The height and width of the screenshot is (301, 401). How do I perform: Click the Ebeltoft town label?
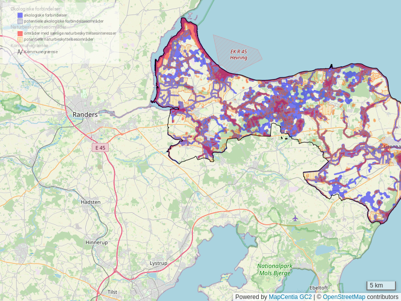click(319, 287)
